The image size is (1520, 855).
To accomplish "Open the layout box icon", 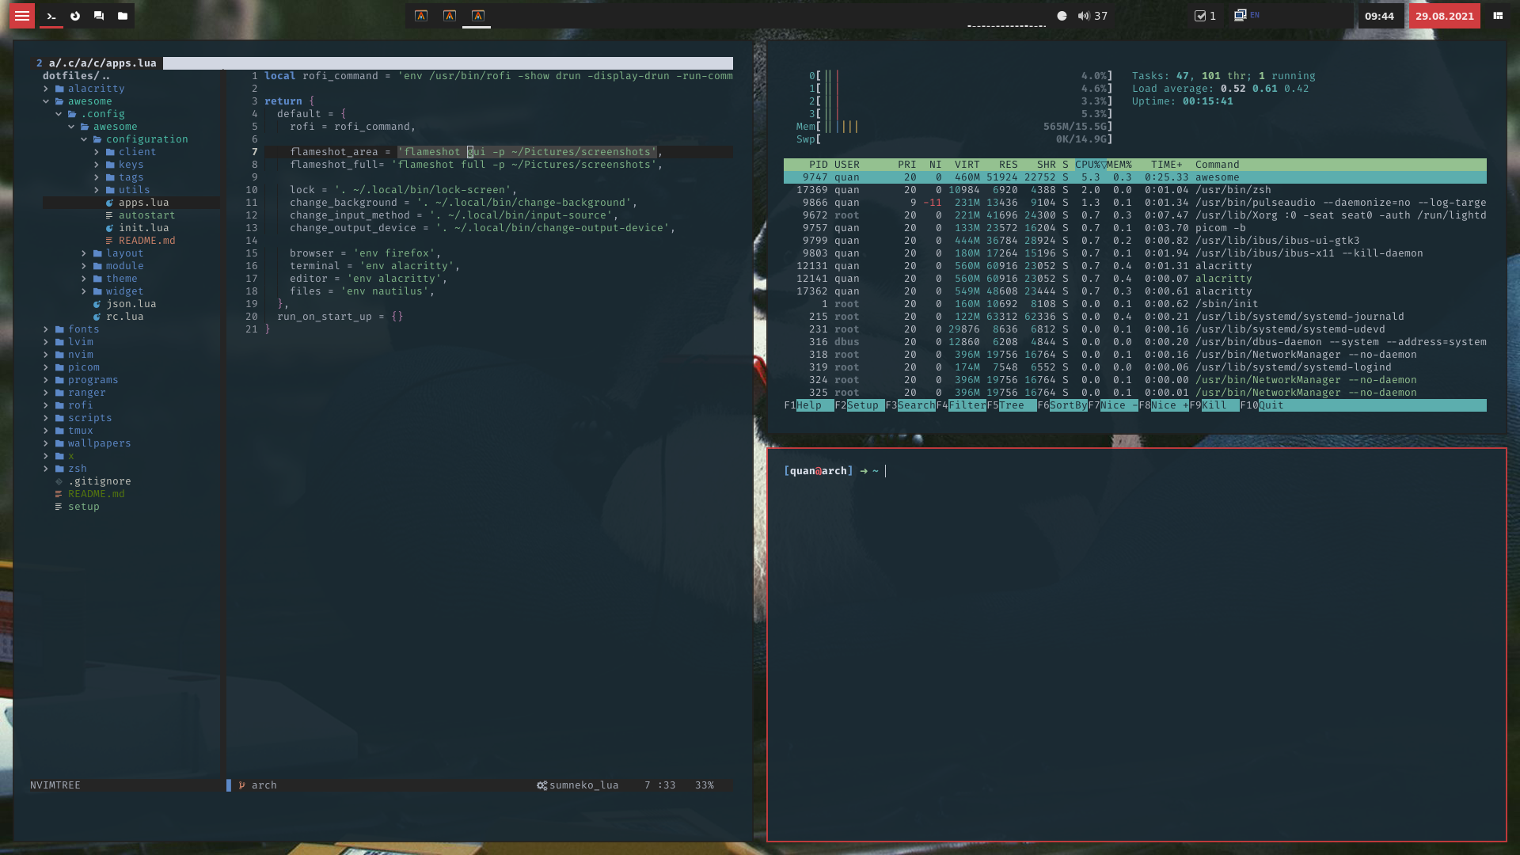I will point(1498,16).
